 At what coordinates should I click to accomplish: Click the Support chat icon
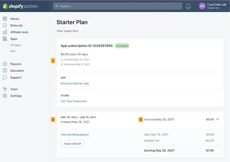tap(5, 77)
